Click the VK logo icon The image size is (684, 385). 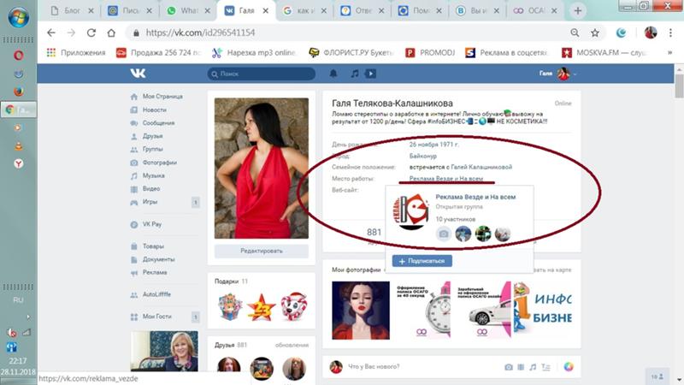[x=138, y=74]
